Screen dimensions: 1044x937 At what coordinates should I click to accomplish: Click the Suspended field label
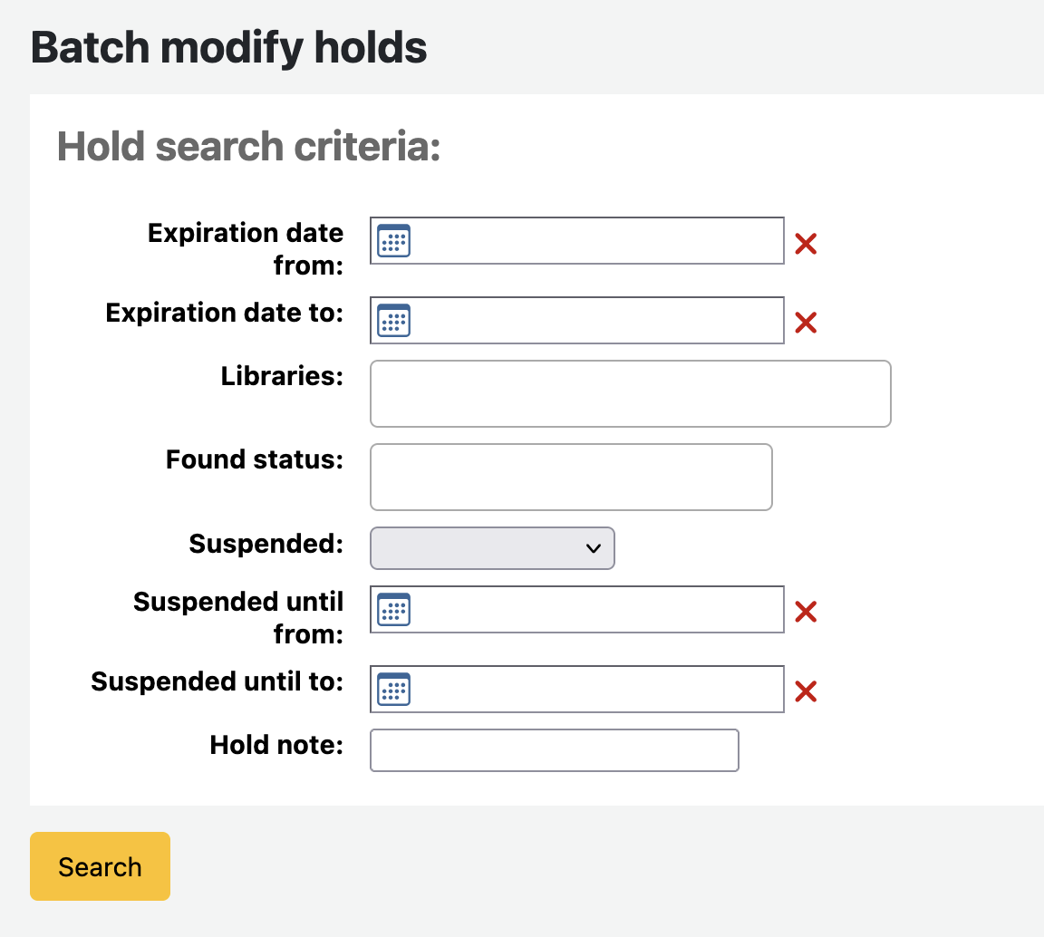point(266,544)
